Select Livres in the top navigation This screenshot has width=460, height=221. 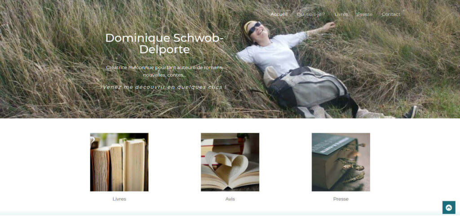click(341, 14)
